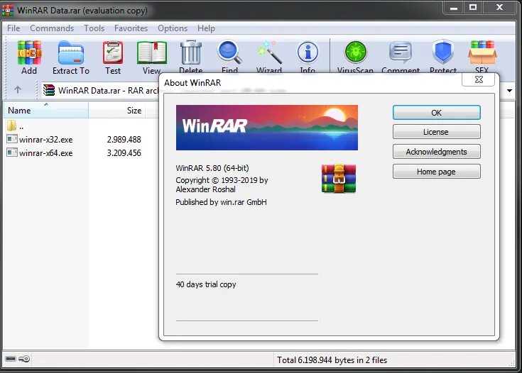This screenshot has width=522, height=373.
Task: Close the WinRAR main window
Action: pos(499,8)
